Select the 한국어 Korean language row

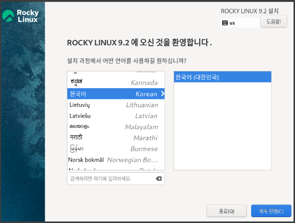click(116, 94)
